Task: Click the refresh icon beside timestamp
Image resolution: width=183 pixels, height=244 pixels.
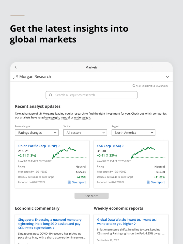Action: 134,86
